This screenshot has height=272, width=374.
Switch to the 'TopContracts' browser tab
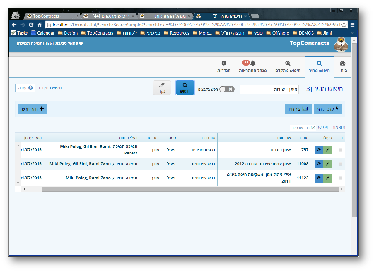click(52, 16)
